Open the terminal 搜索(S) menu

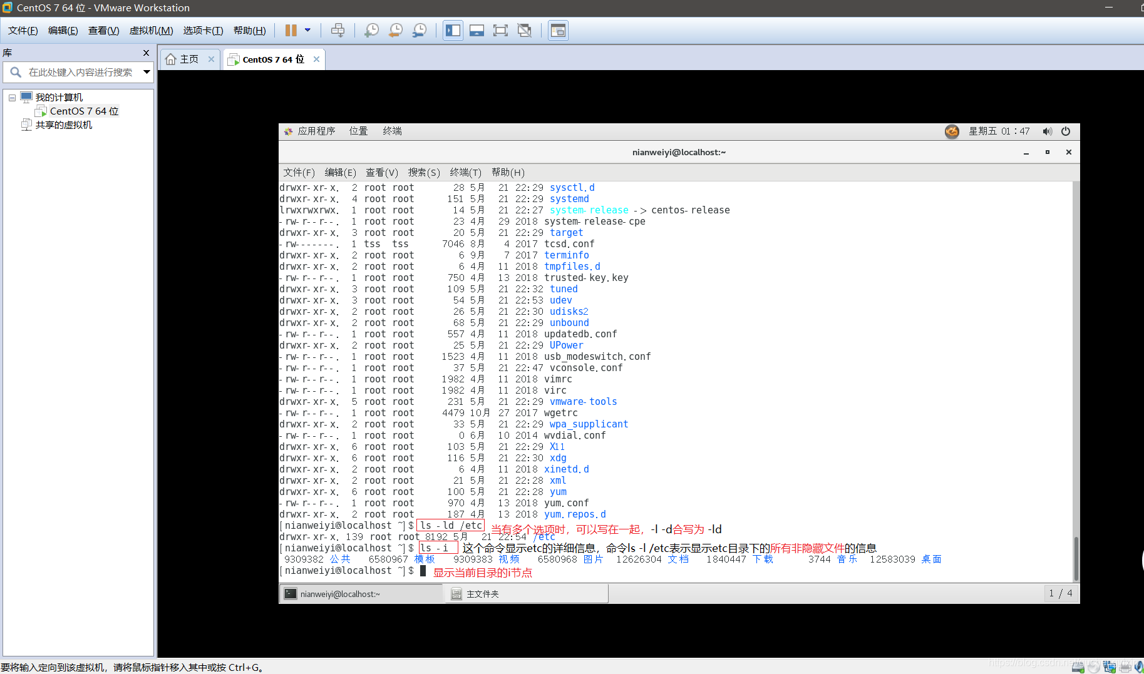coord(424,173)
